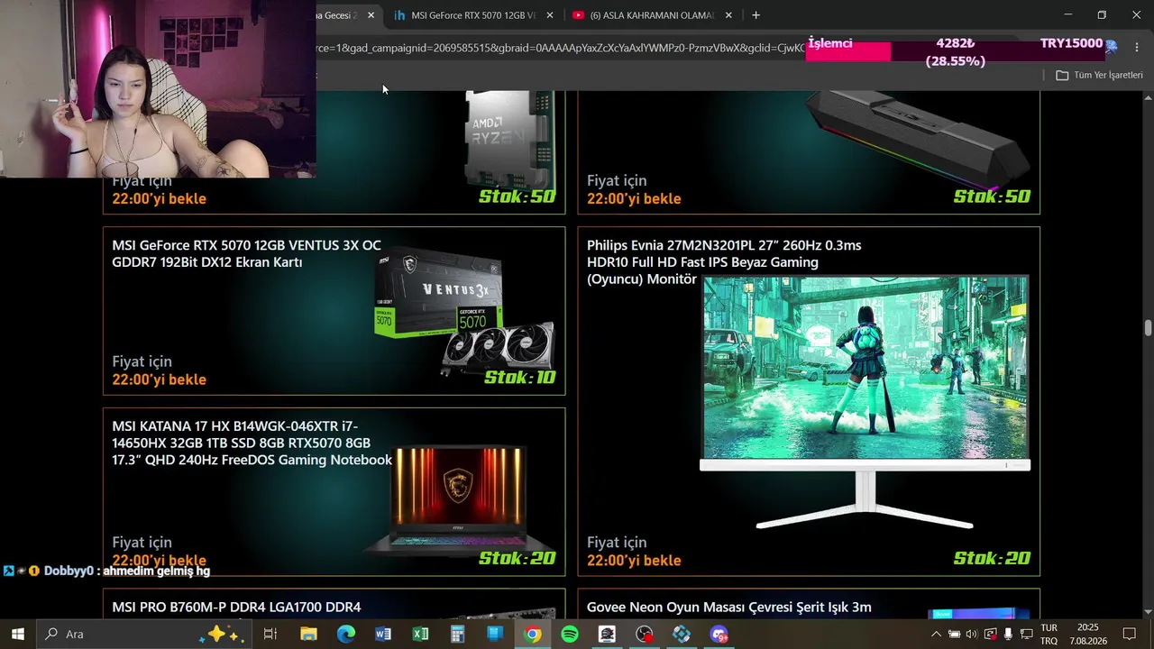The height and width of the screenshot is (649, 1154).
Task: Click the address bar URL
Action: (x=559, y=47)
